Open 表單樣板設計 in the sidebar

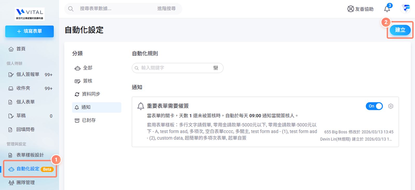click(30, 155)
